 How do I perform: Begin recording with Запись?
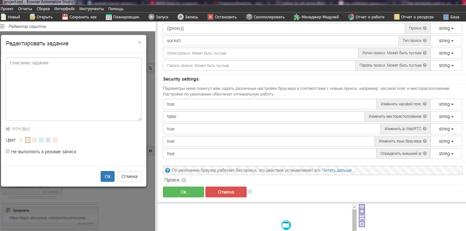[188, 17]
